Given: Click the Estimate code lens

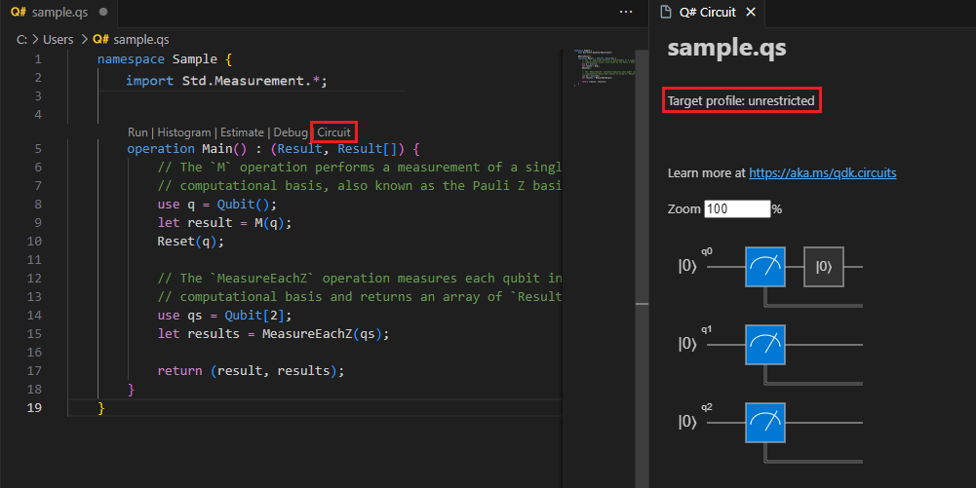Looking at the screenshot, I should coord(242,131).
